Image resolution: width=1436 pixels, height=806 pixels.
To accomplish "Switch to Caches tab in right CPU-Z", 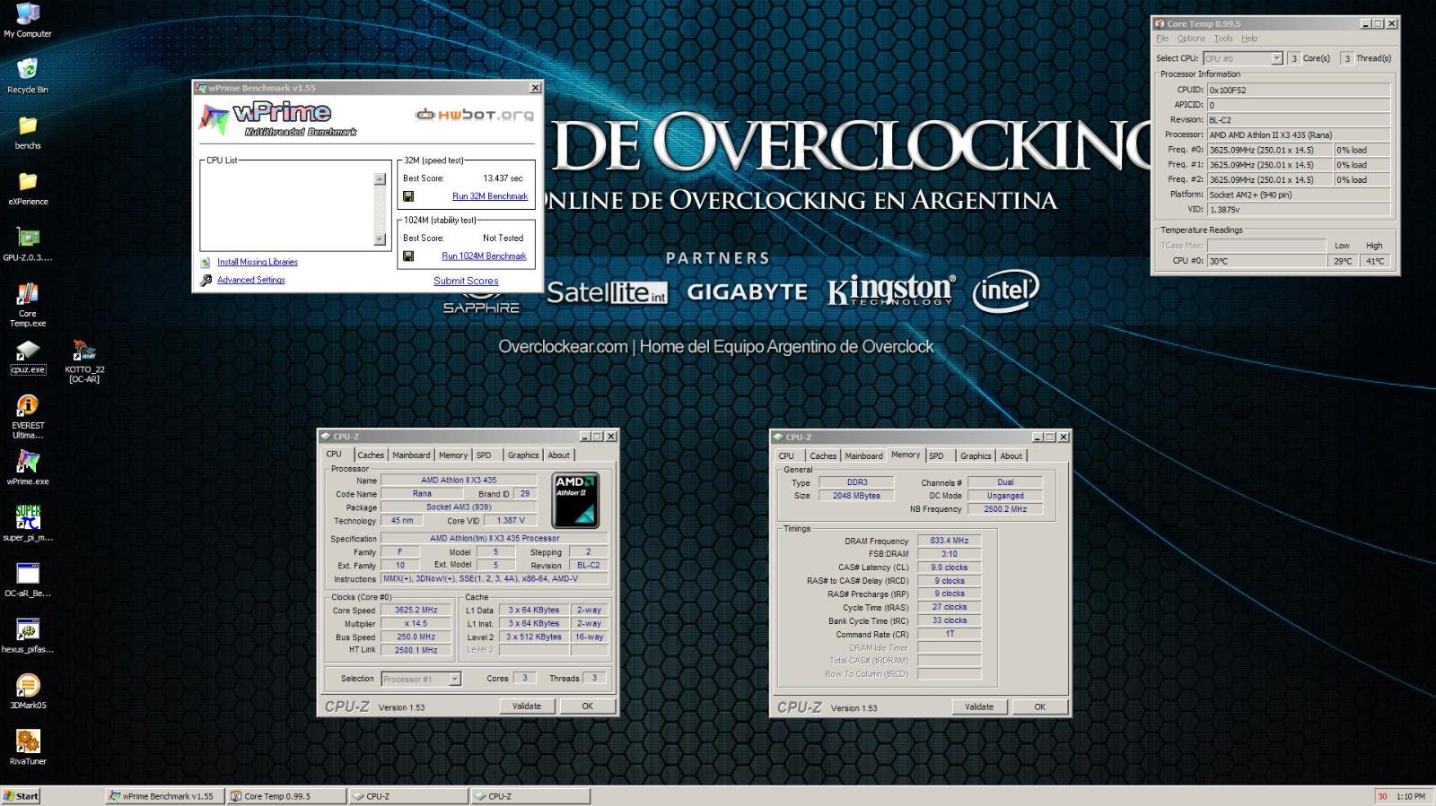I will coord(823,456).
